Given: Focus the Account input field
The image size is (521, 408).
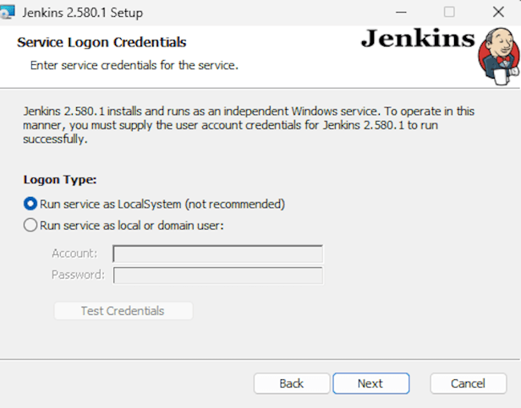Looking at the screenshot, I should pos(217,254).
